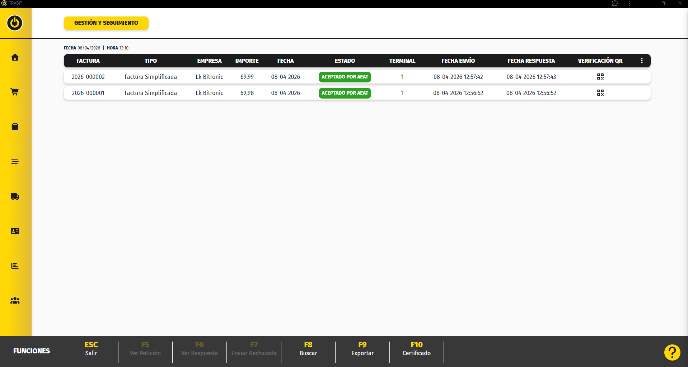Open title bar three-dot menu
The height and width of the screenshot is (367, 688).
629,4
